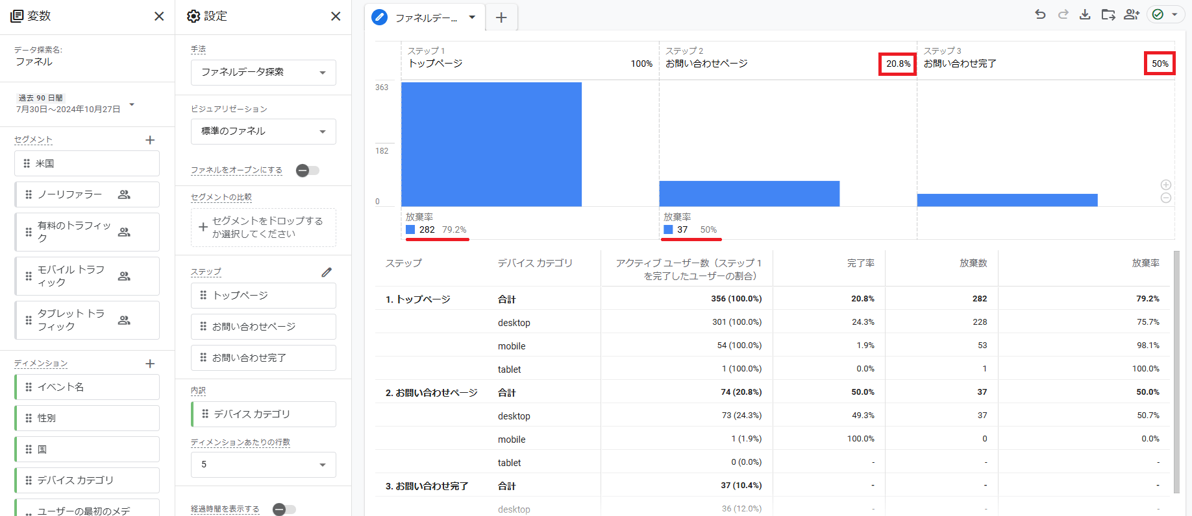Image resolution: width=1192 pixels, height=516 pixels.
Task: Open the date range selector 過去 90 日間
Action: 75,104
